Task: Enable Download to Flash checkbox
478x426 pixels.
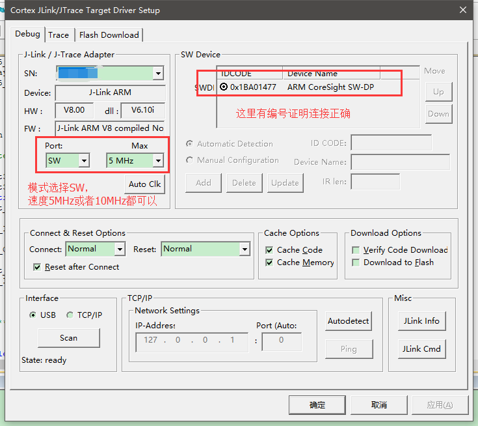Action: 356,263
